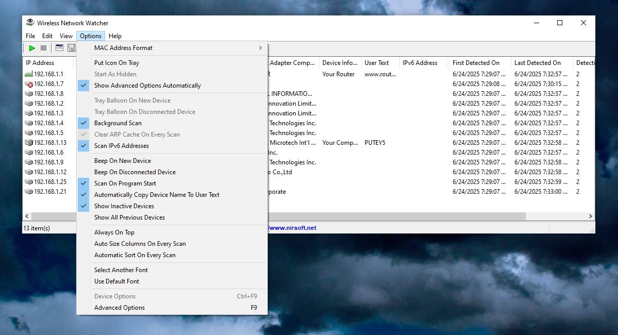Select device icon for 192.168.1.1 router
This screenshot has width=618, height=335.
[x=29, y=74]
